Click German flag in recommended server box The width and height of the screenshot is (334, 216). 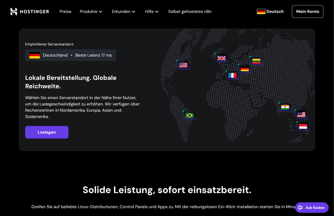[x=35, y=55]
